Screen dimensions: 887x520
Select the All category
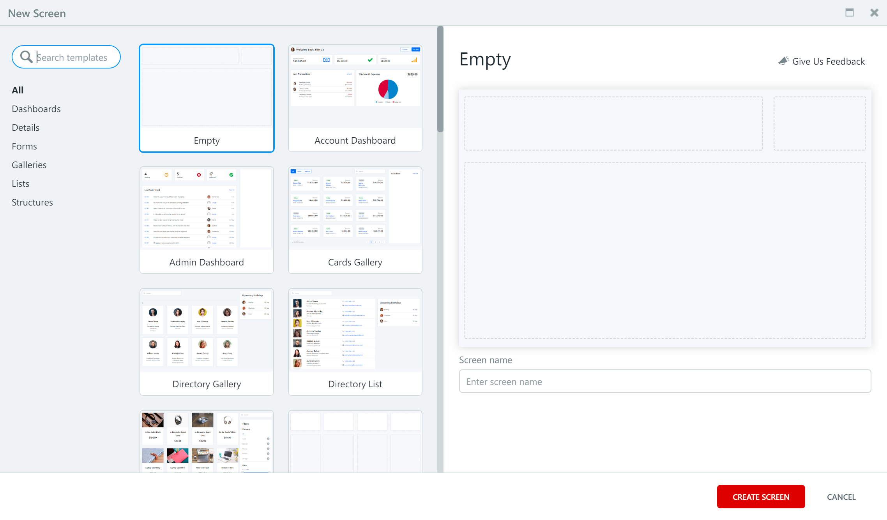[x=18, y=90]
